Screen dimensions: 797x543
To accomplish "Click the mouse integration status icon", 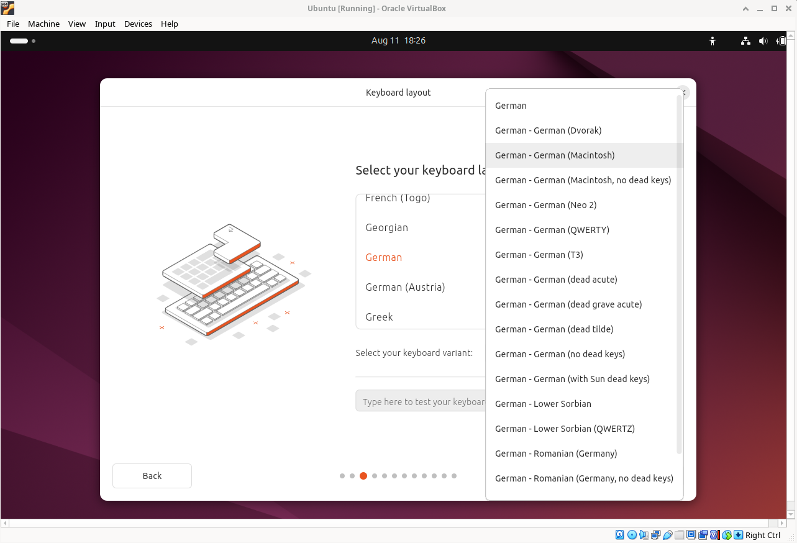I will click(726, 535).
